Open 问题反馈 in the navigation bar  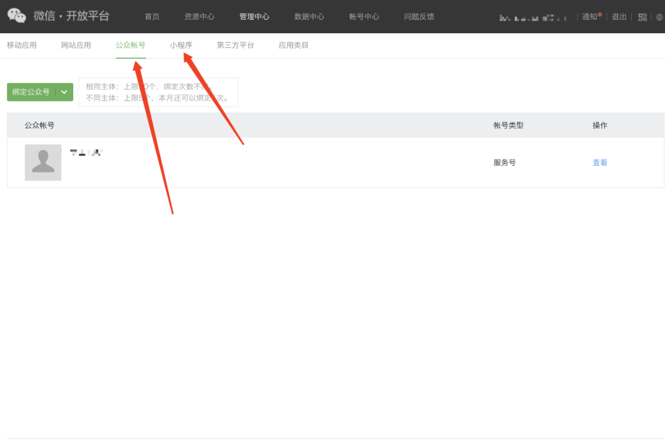[x=419, y=17]
